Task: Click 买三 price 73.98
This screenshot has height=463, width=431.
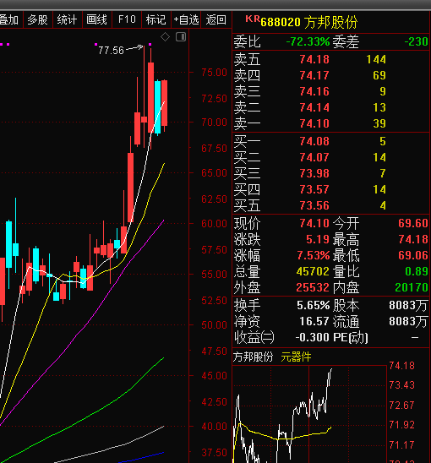Action: 314,173
